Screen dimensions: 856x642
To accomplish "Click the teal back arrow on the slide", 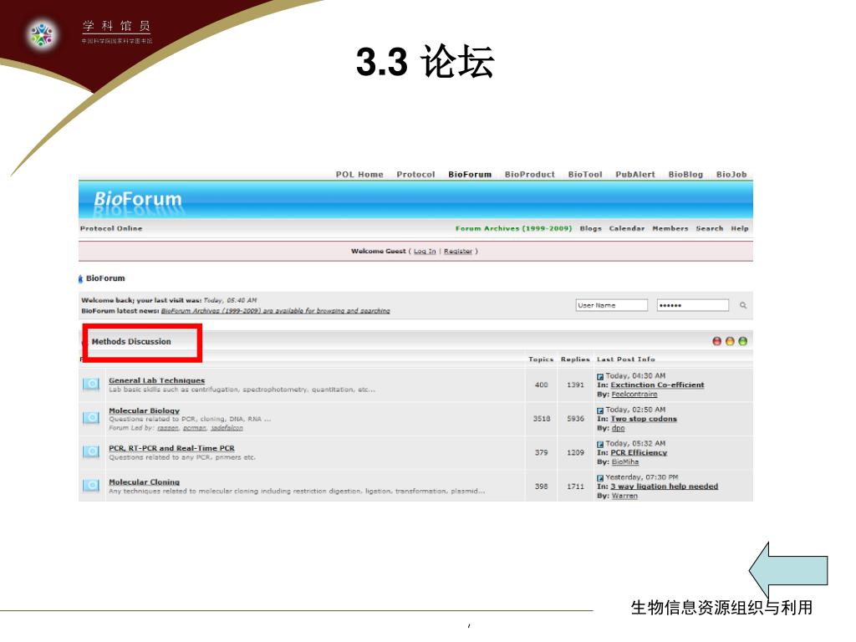I will tap(788, 570).
